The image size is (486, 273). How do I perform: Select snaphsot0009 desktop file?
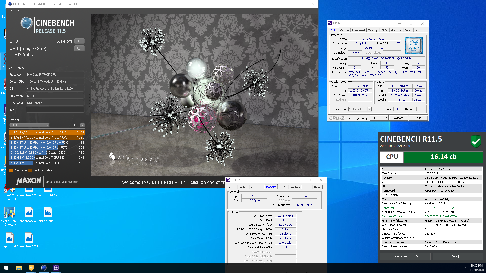pyautogui.click(x=29, y=240)
